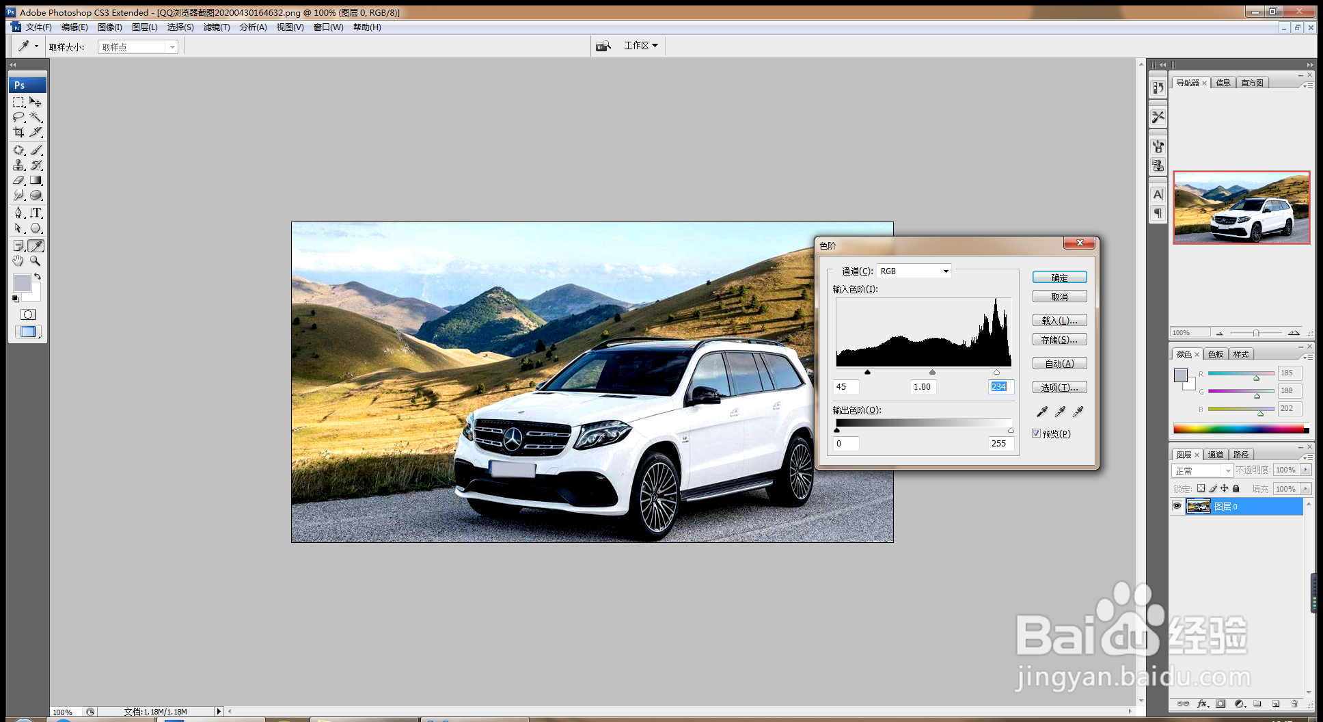Select the Brush tool
Screen dimensions: 1323x722
point(36,150)
